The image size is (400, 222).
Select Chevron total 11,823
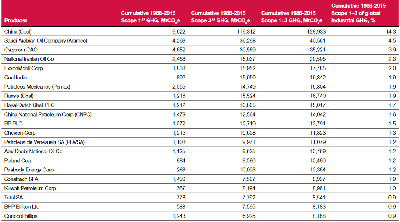coord(318,132)
